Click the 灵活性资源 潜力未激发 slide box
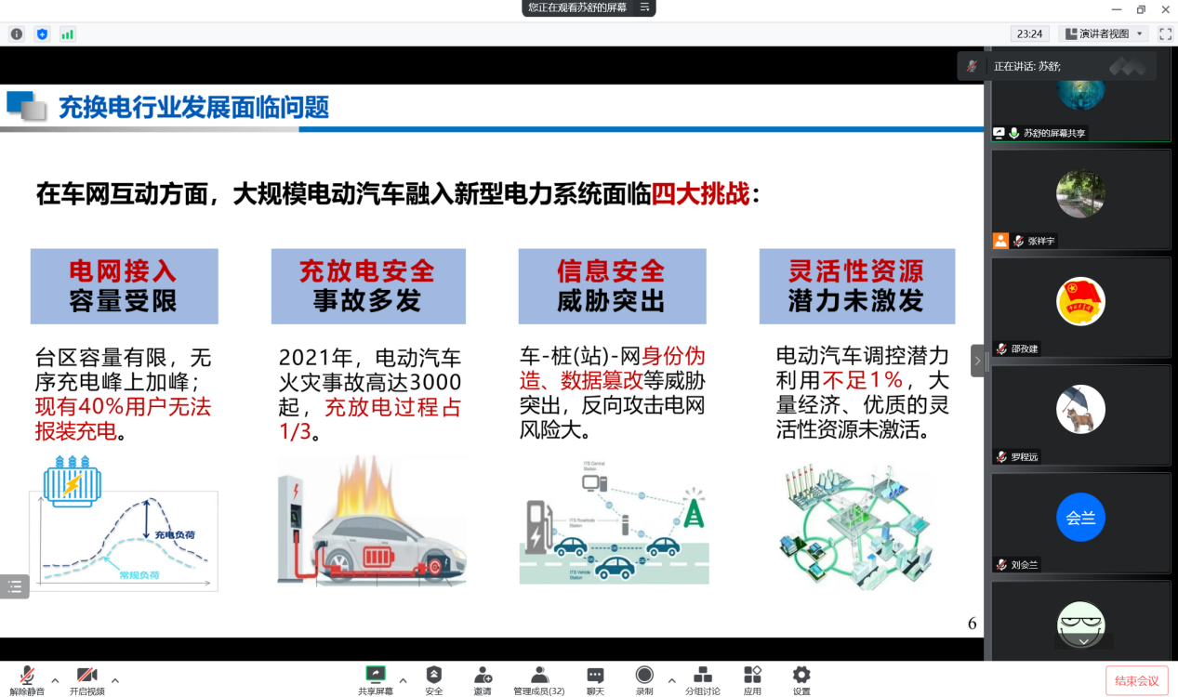The image size is (1178, 697). (x=857, y=286)
